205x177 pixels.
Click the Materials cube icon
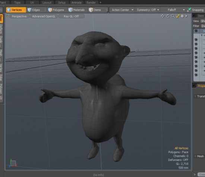(x=70, y=10)
